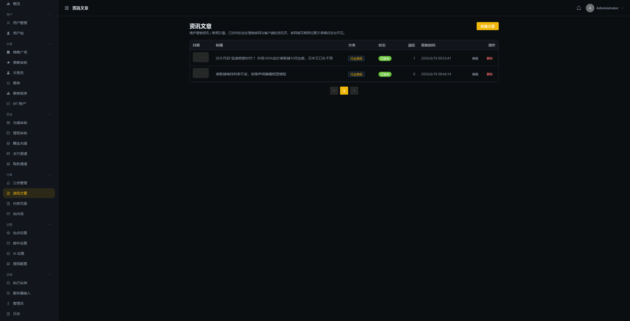Go to the next page arrow

pyautogui.click(x=354, y=91)
